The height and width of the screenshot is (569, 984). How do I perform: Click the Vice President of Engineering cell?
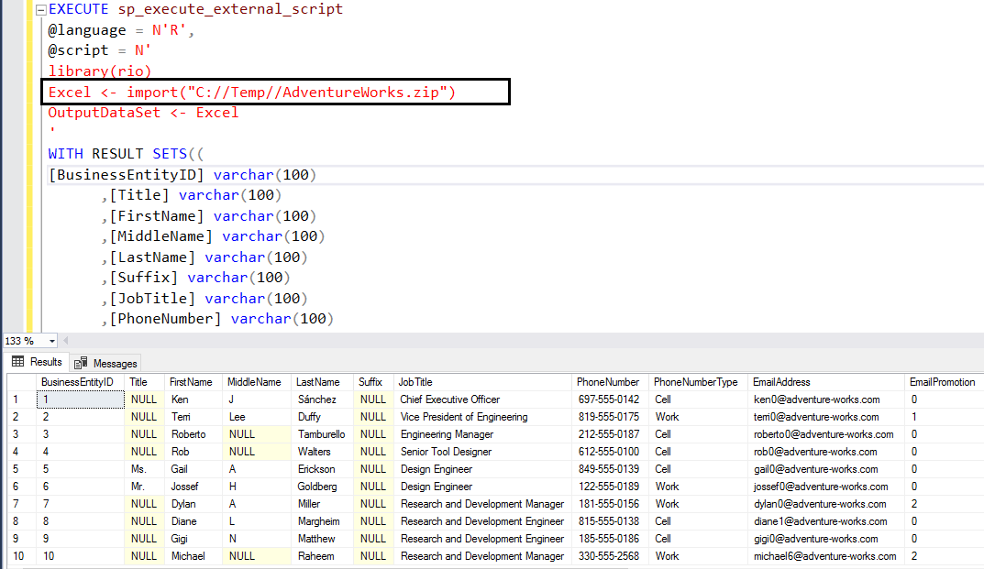(x=464, y=417)
